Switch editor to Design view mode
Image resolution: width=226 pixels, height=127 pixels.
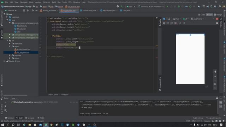coord(218,15)
